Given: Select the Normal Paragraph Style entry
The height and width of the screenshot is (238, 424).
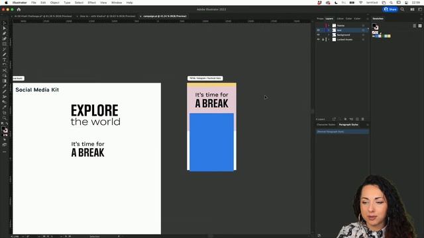Looking at the screenshot, I should [343, 132].
